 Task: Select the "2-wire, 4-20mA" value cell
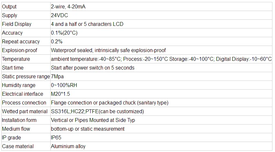click(x=68, y=6)
